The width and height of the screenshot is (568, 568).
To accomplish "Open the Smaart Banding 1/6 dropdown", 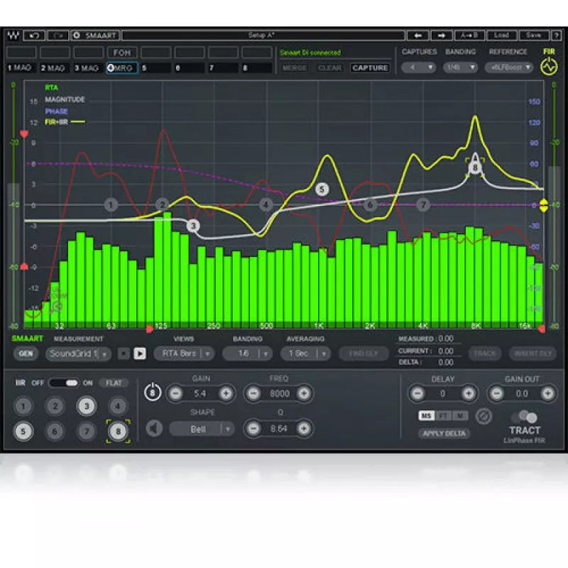I will [x=247, y=354].
